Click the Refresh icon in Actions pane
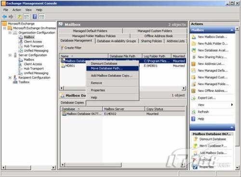Screen dimensions: 241x177 (194, 112)
